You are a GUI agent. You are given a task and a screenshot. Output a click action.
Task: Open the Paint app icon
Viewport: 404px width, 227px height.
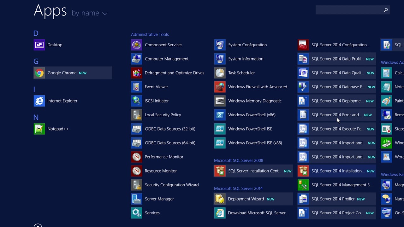coord(386,101)
